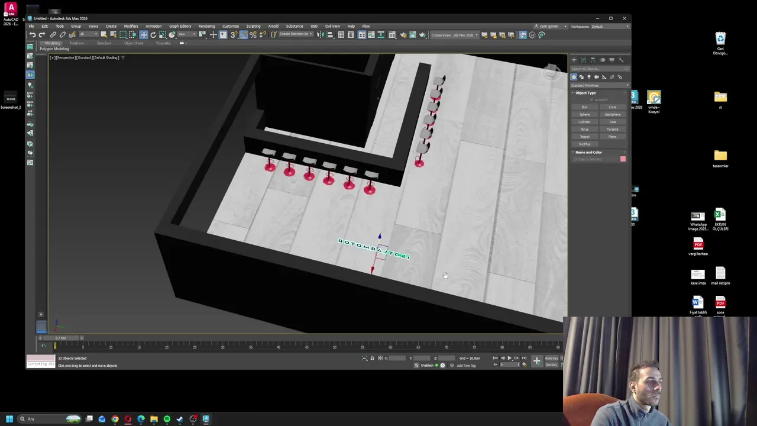Toggle the AutoGrid checkbox

[x=591, y=99]
